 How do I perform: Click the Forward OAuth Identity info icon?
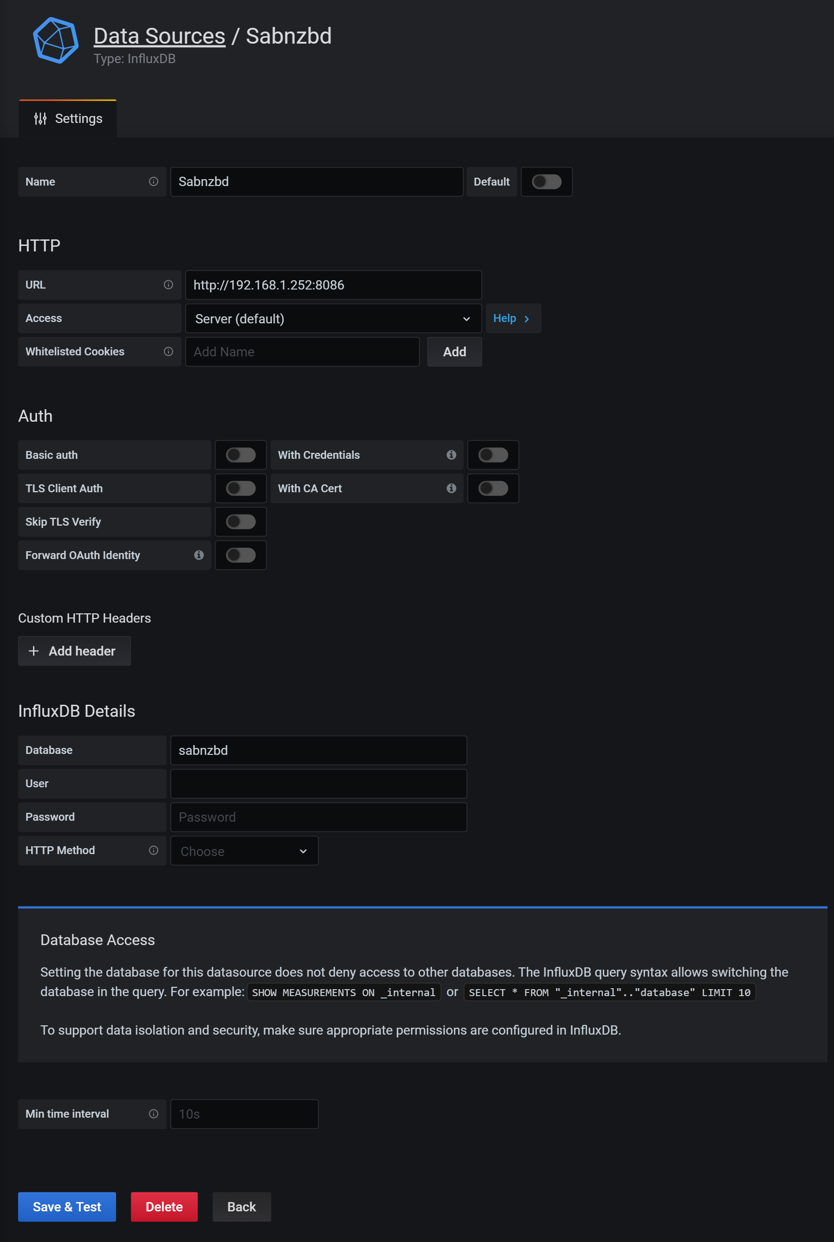click(199, 555)
